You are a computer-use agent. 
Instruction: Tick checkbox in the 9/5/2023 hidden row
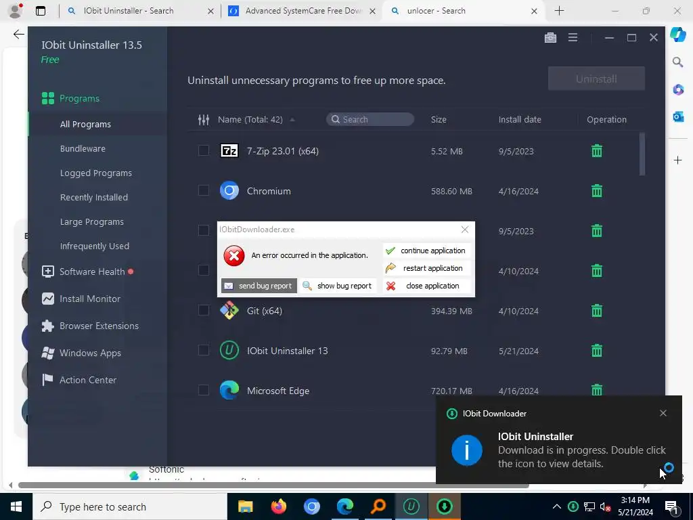203,230
